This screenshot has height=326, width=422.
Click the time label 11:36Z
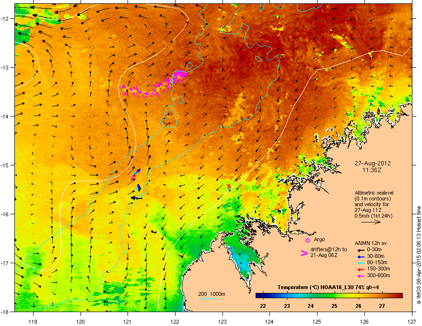(372, 170)
